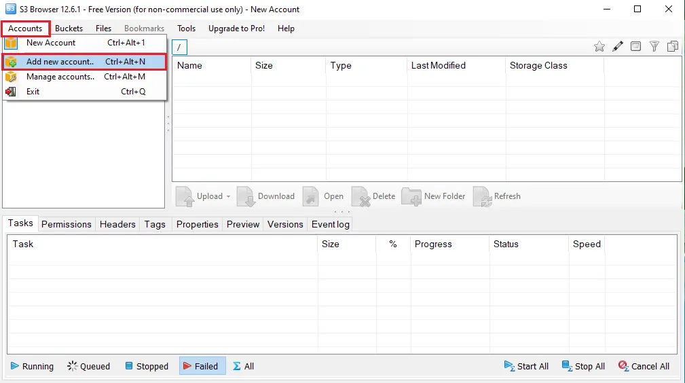
Task: Choose Add new account.. menu entry
Action: (84, 62)
